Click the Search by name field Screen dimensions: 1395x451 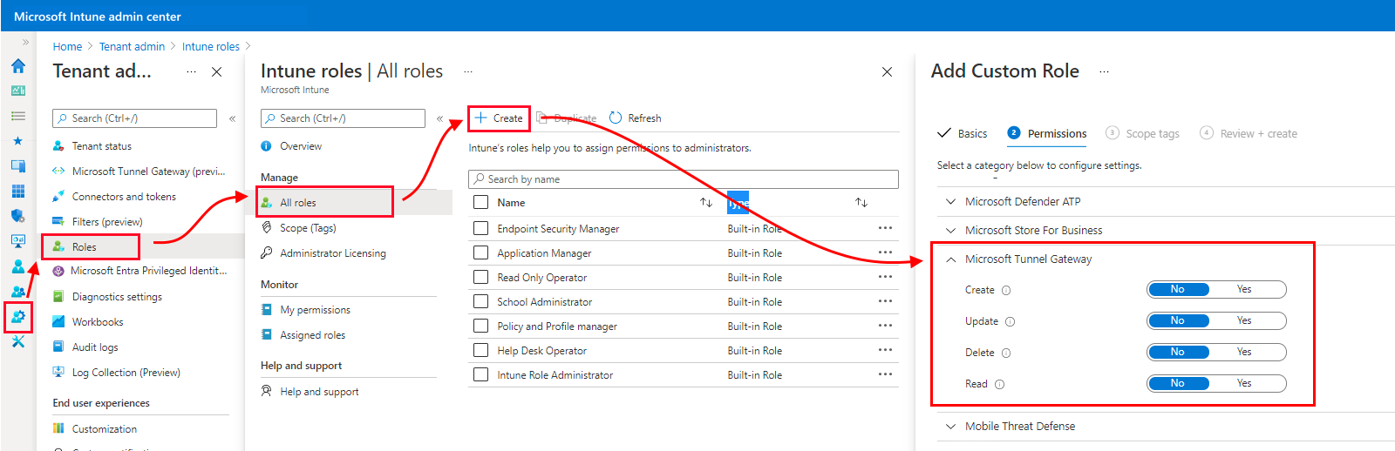684,179
